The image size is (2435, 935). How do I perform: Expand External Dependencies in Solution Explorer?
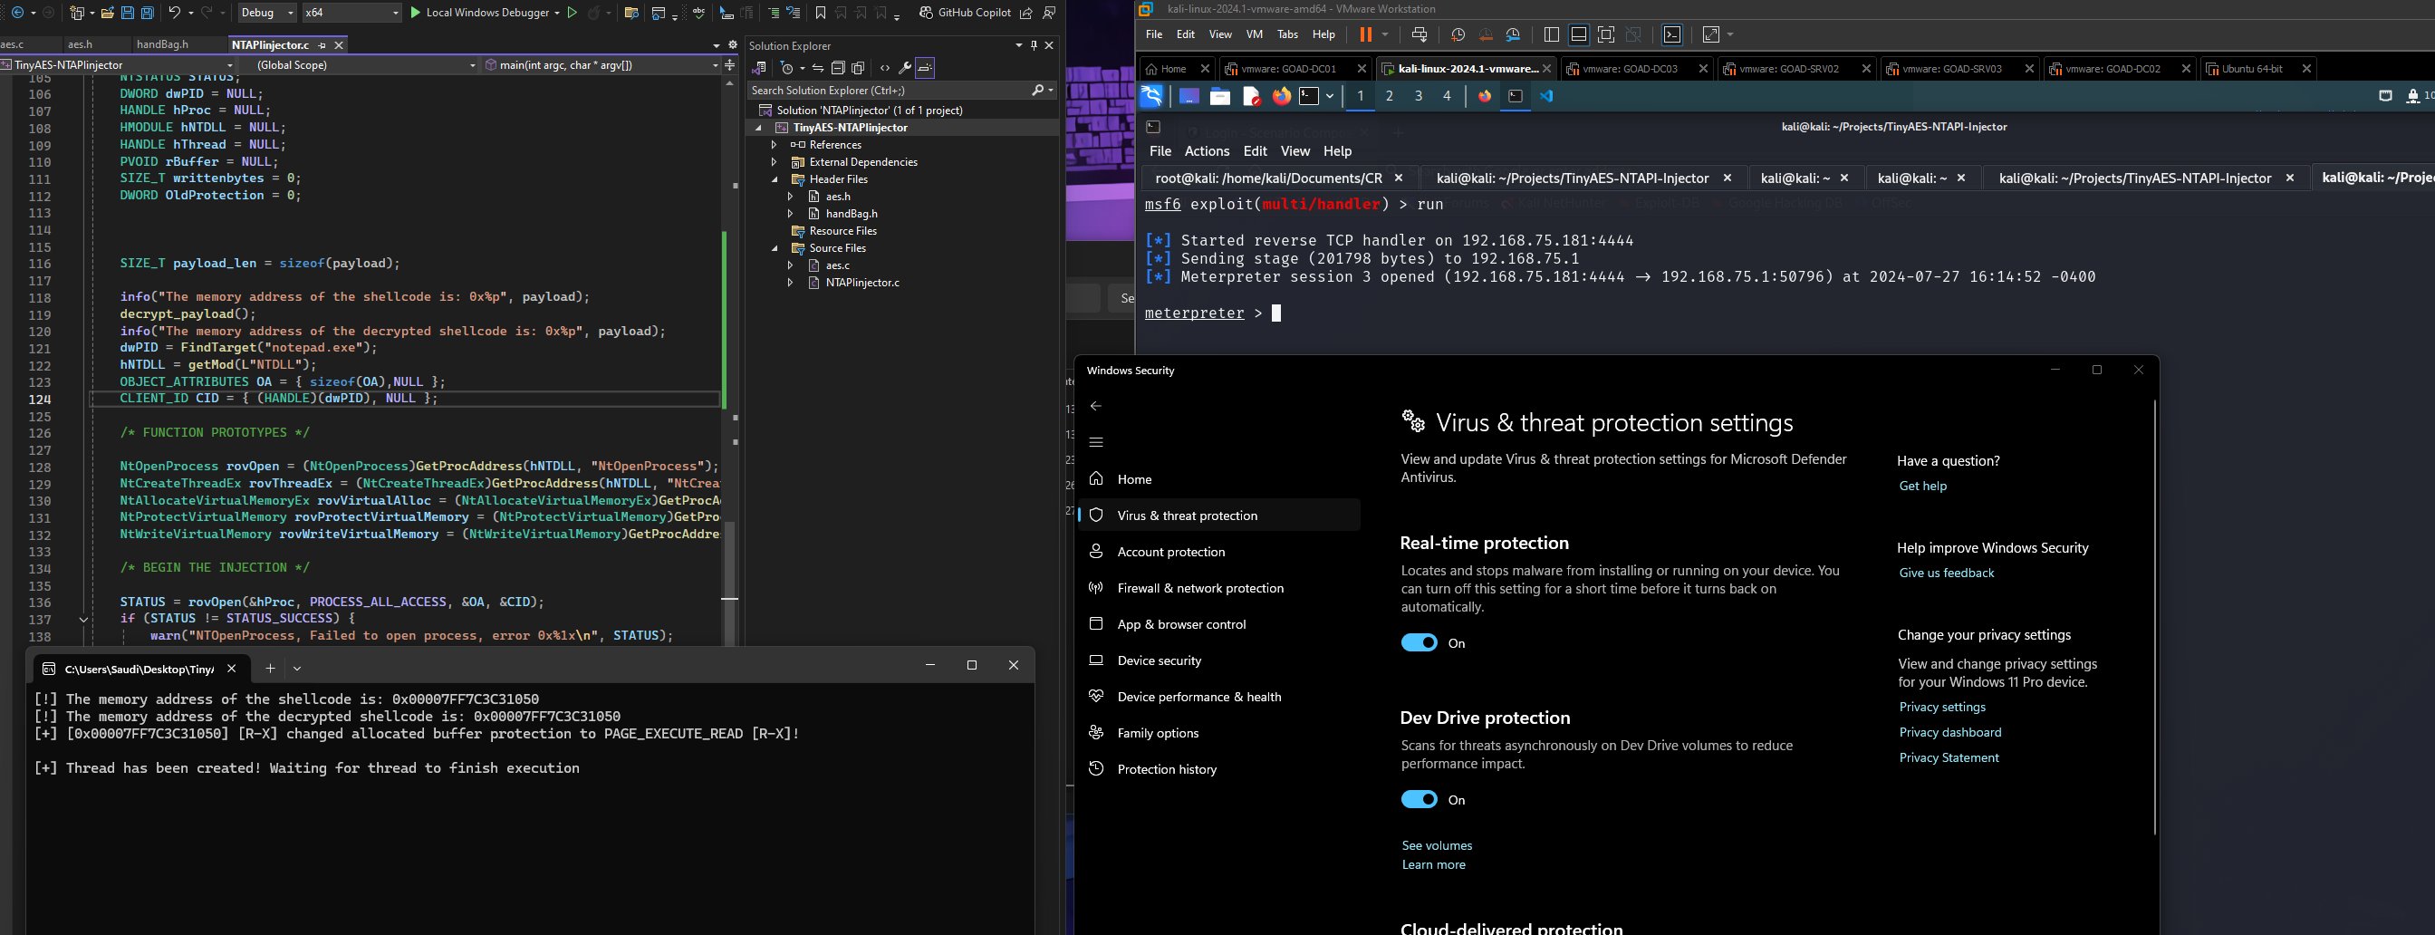coord(775,161)
